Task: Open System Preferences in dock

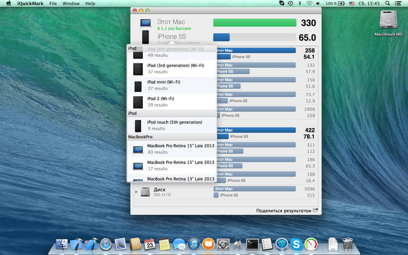Action: (x=223, y=244)
